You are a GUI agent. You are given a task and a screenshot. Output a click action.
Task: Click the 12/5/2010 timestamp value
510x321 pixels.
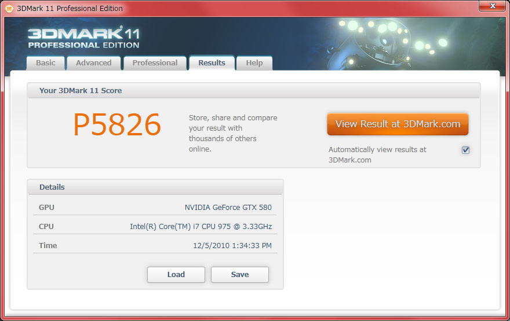click(232, 246)
